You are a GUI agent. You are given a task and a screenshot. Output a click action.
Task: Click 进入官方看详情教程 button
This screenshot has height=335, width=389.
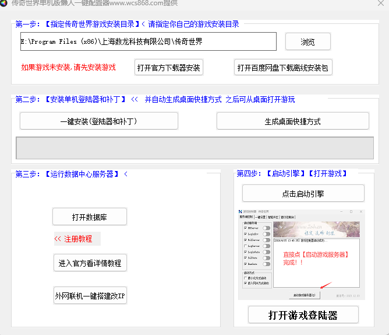click(90, 263)
